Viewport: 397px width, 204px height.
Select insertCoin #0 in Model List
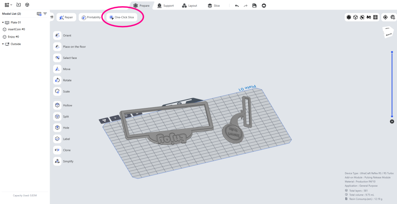coord(16,29)
